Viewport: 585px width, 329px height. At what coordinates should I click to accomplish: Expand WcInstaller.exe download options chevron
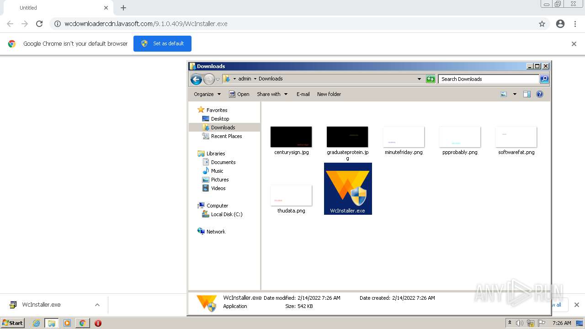(x=97, y=305)
